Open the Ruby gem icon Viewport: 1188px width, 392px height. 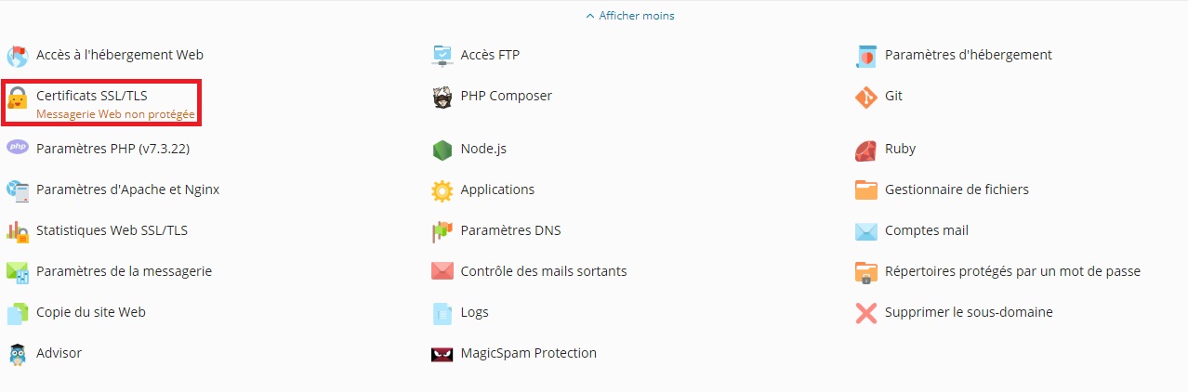866,150
